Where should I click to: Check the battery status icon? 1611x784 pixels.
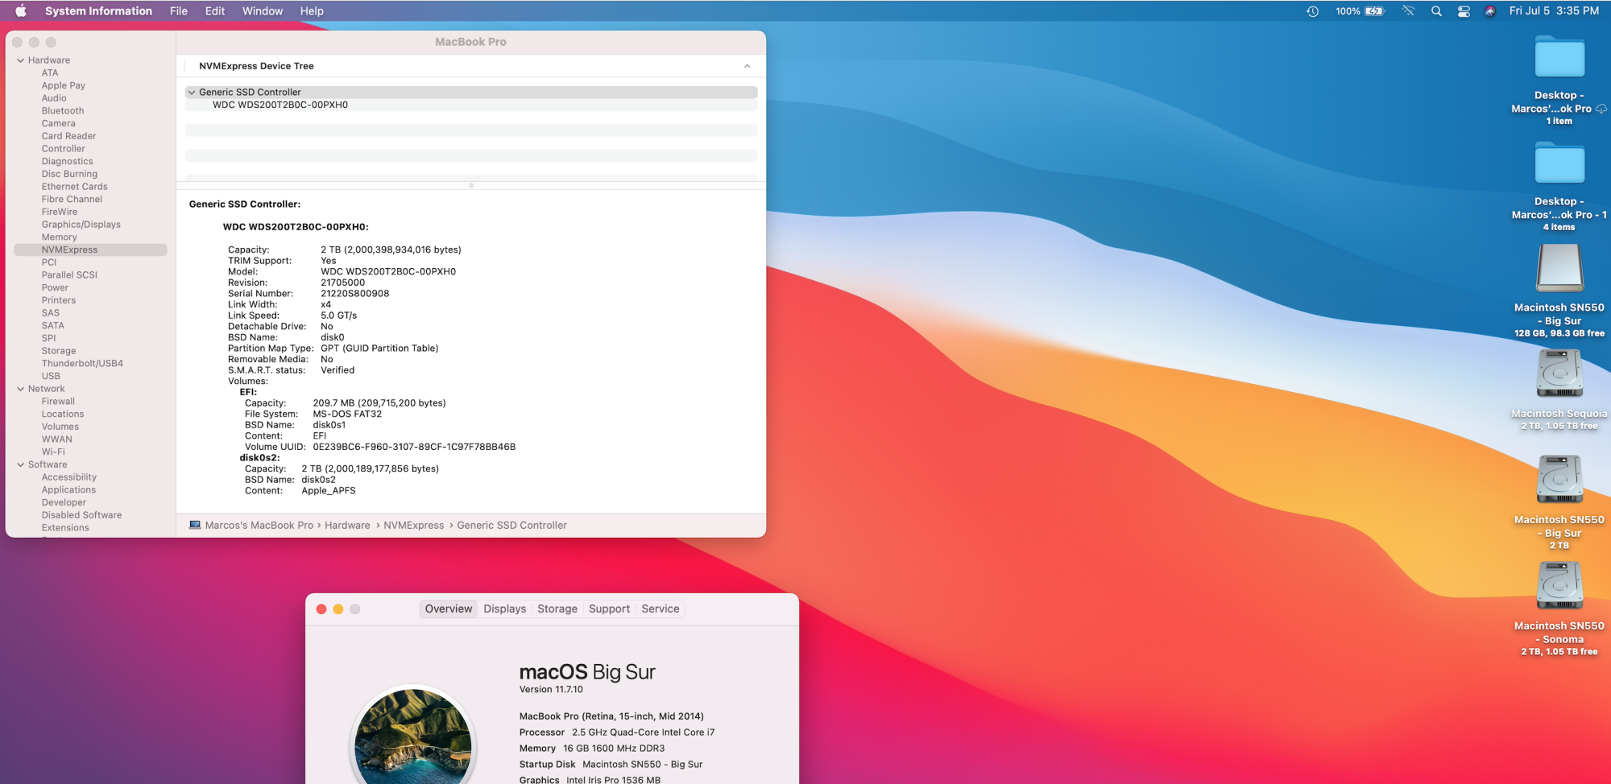1374,11
